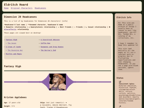Click the Consistent SpIns label
Viewport: 144px width, 108px height.
(127, 84)
